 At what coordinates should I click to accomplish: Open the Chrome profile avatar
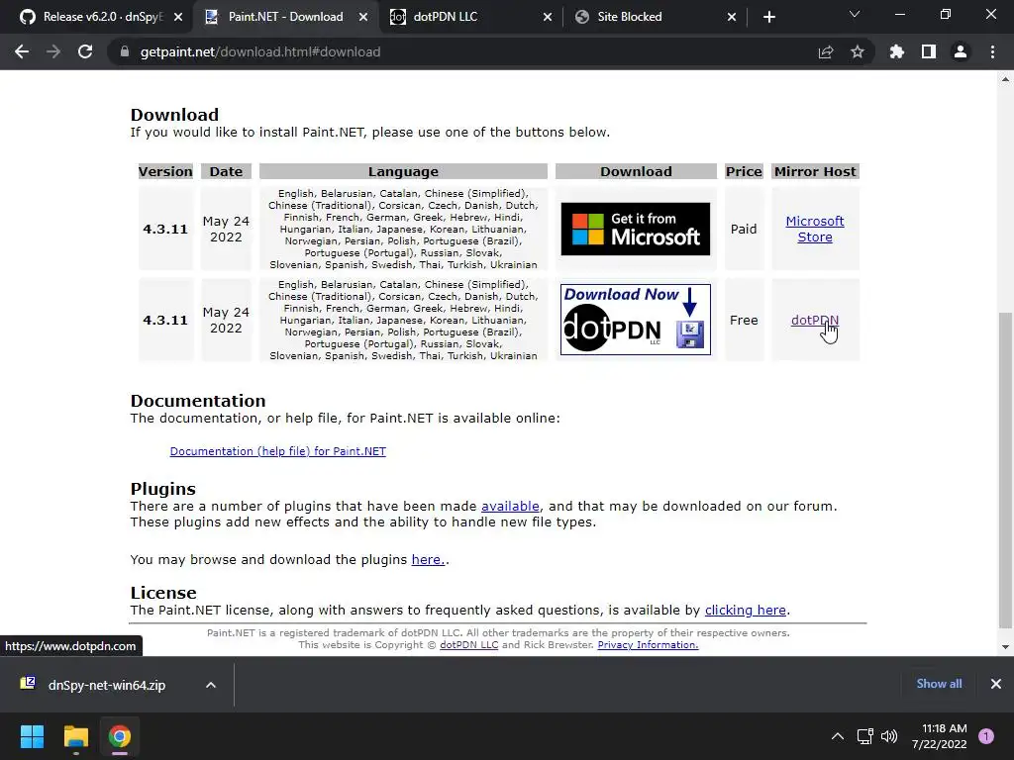point(961,51)
